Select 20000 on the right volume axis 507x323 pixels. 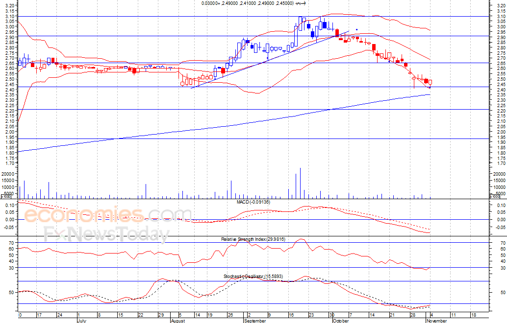click(499, 174)
